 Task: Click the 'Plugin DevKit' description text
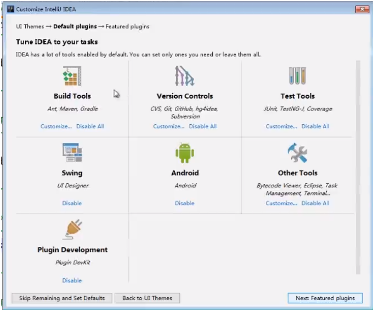point(72,262)
